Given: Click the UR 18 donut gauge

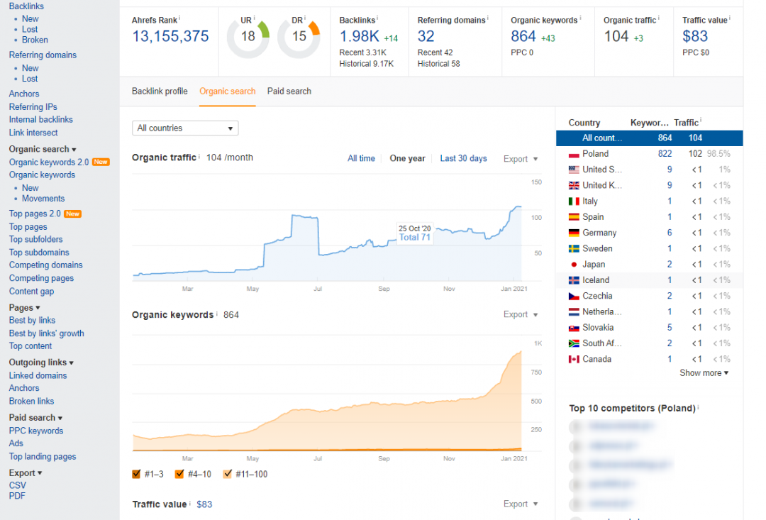Looking at the screenshot, I should tap(248, 36).
